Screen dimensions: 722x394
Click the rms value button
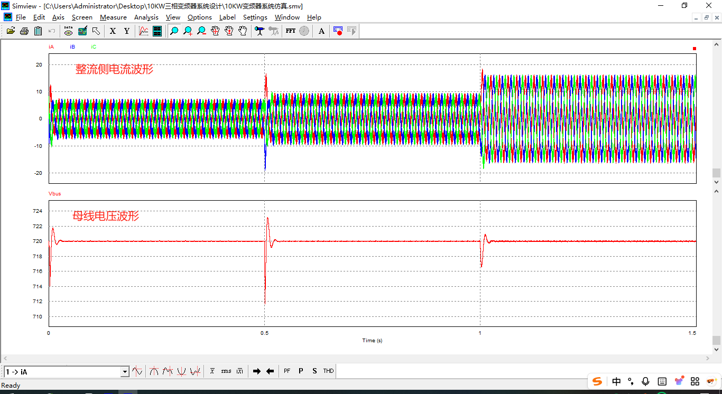click(226, 371)
